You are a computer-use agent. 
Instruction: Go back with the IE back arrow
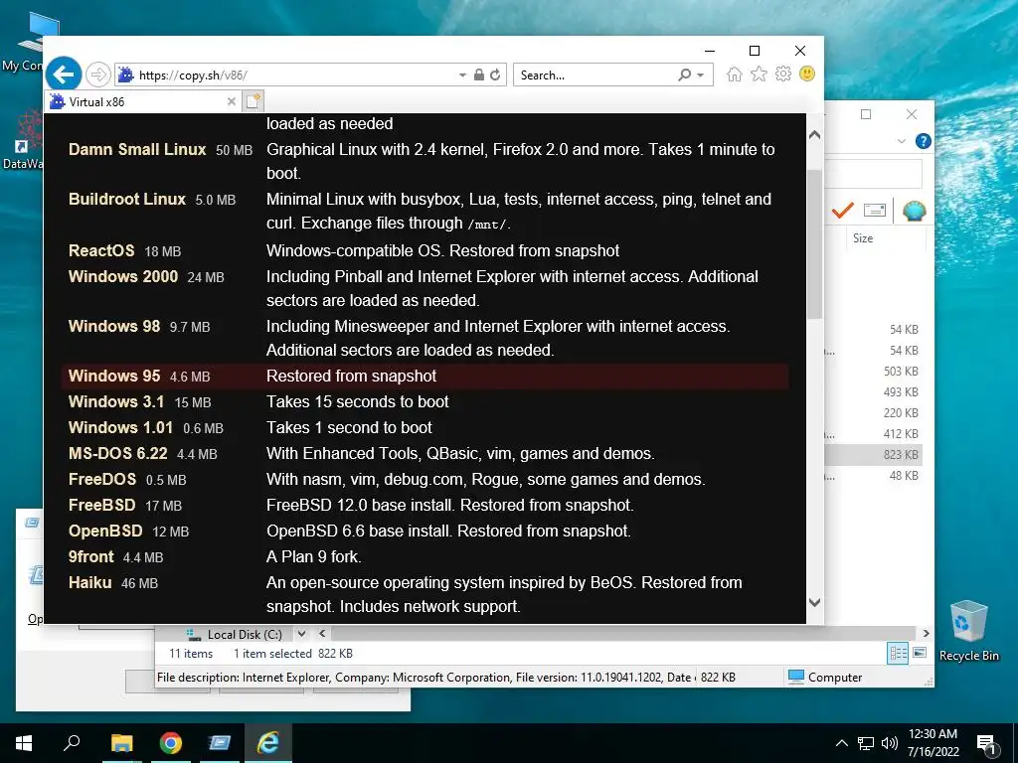[64, 75]
